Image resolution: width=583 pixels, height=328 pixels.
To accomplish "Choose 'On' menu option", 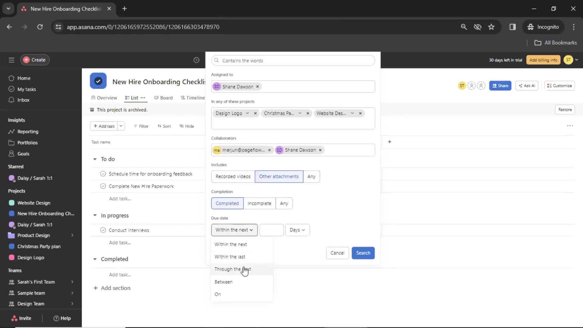I will (242, 294).
